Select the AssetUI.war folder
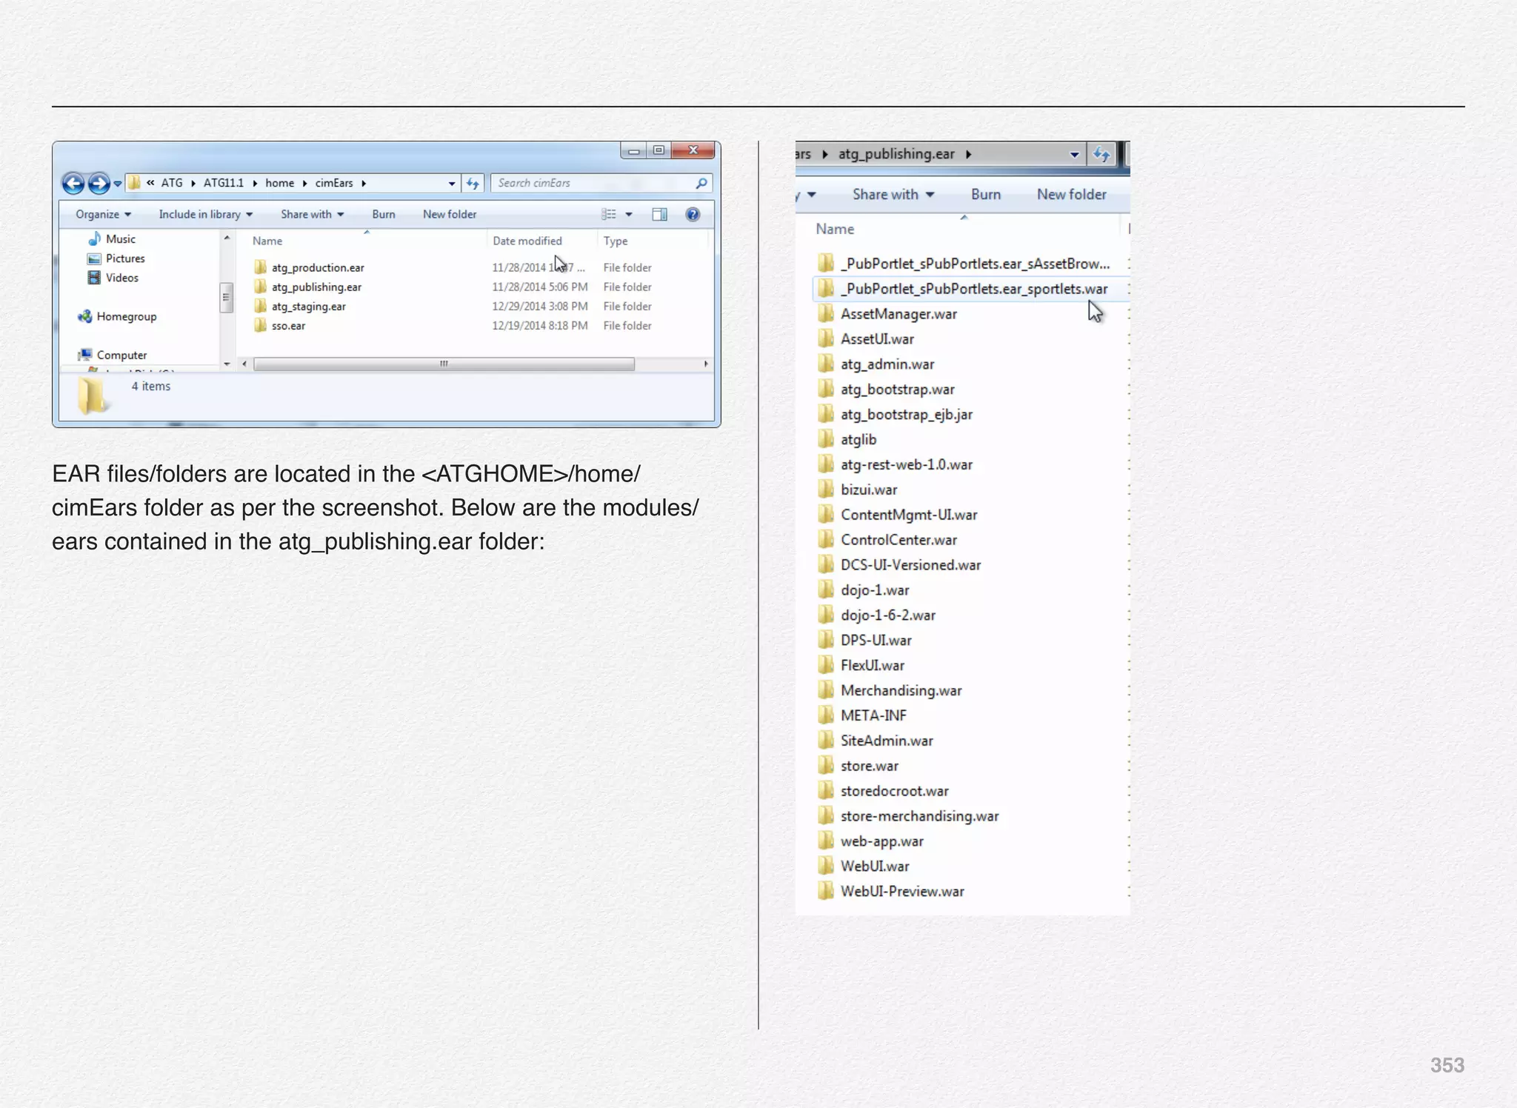 click(866, 339)
